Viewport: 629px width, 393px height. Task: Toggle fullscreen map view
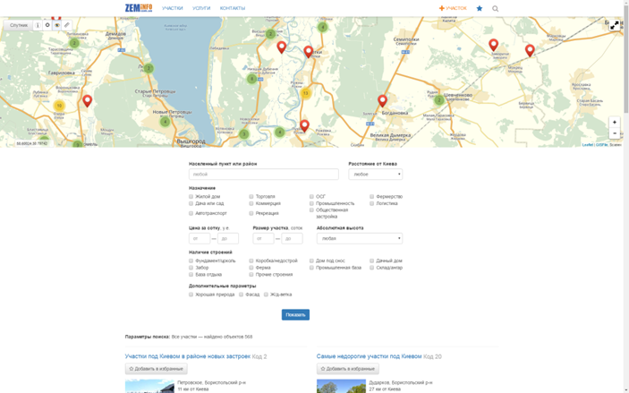click(614, 25)
